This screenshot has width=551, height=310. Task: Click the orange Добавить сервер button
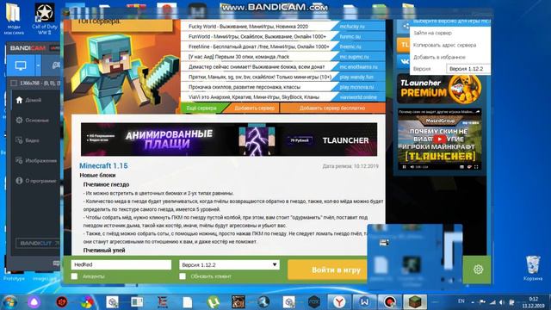click(x=255, y=108)
